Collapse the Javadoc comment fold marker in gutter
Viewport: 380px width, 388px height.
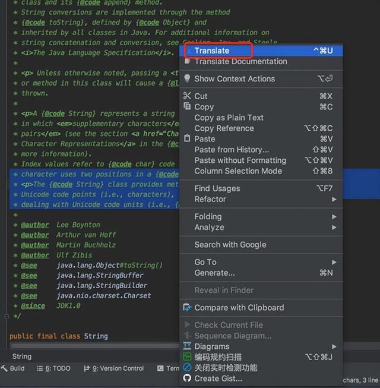5,317
